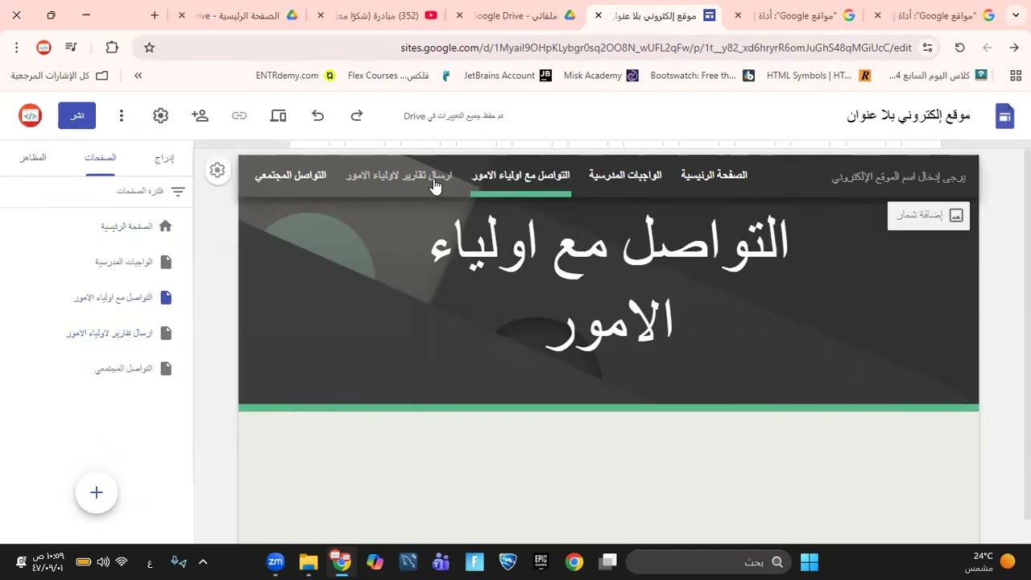Go back in browser history

[1014, 48]
